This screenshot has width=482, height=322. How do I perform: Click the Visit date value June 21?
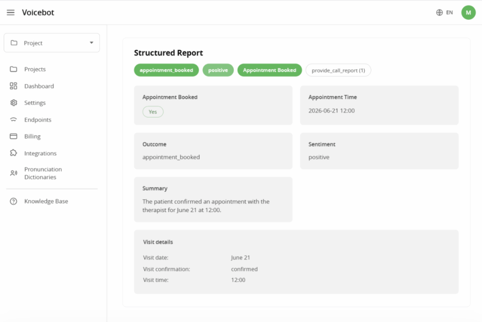(x=241, y=258)
